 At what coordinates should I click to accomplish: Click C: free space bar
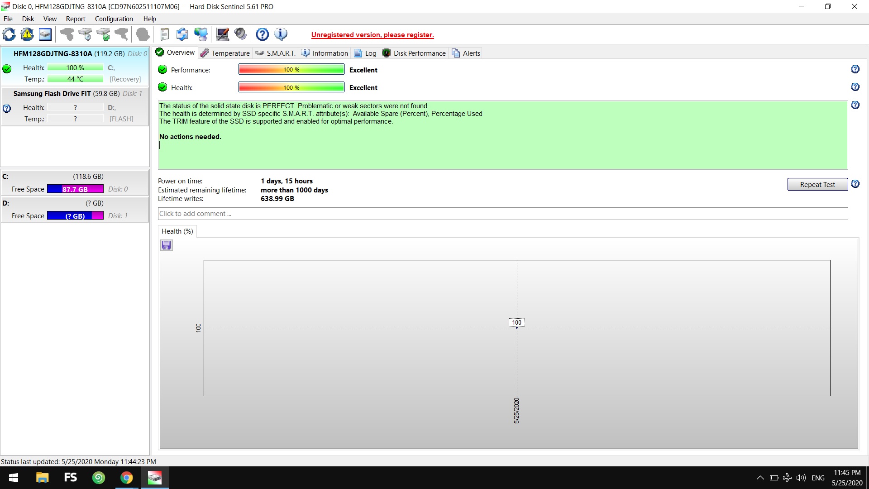[75, 189]
